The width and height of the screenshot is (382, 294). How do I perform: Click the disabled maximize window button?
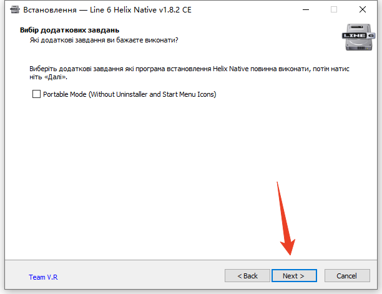(334, 10)
